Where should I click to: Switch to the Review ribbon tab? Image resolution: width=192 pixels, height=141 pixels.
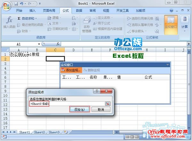(x=92, y=11)
